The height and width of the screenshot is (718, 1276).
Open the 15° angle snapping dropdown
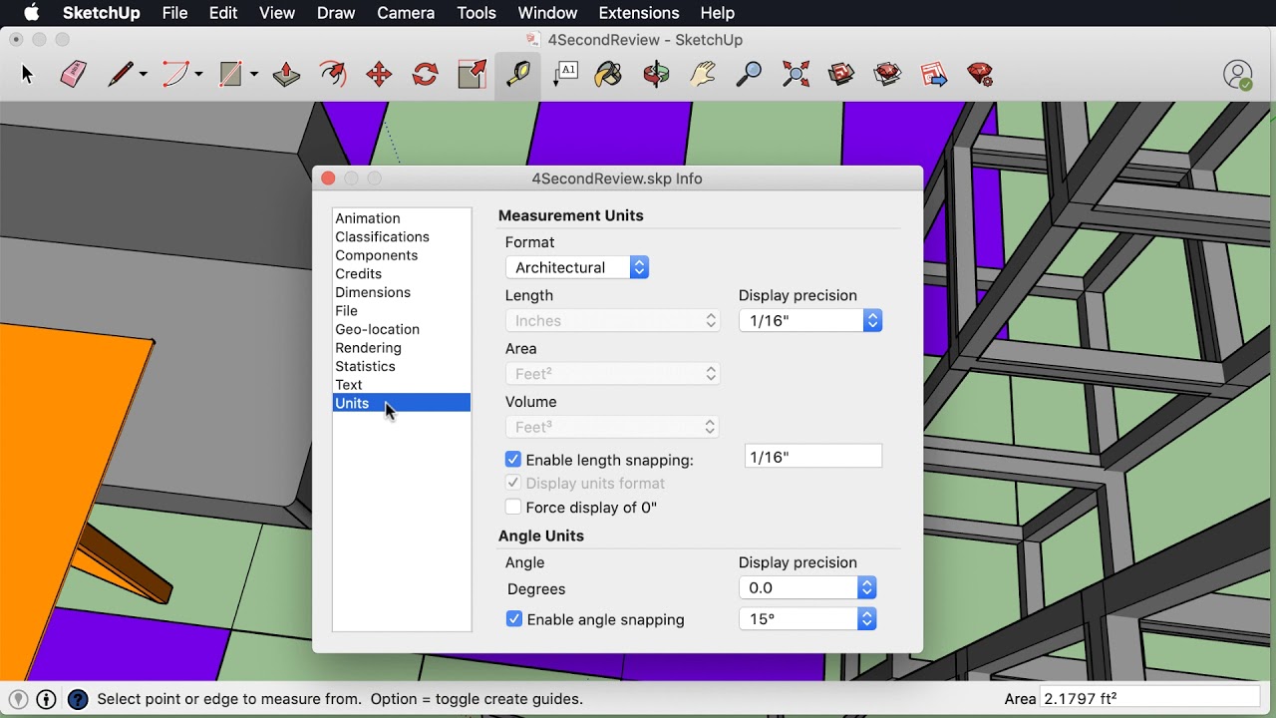pos(807,619)
